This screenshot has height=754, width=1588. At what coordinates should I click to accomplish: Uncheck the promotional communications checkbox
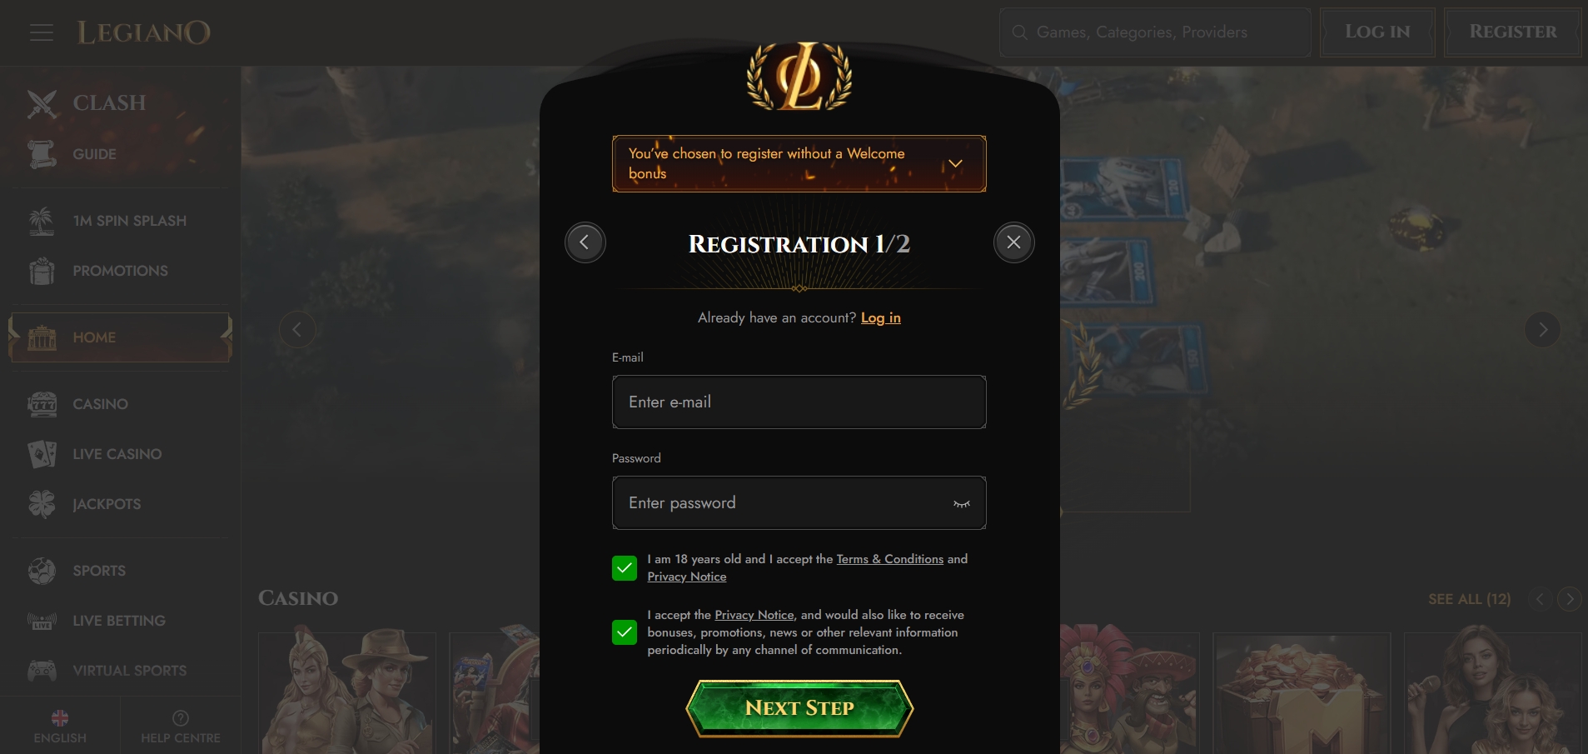[x=625, y=632]
